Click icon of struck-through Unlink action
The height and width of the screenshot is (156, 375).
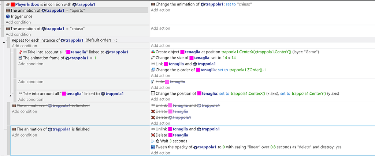pyautogui.click(x=153, y=106)
